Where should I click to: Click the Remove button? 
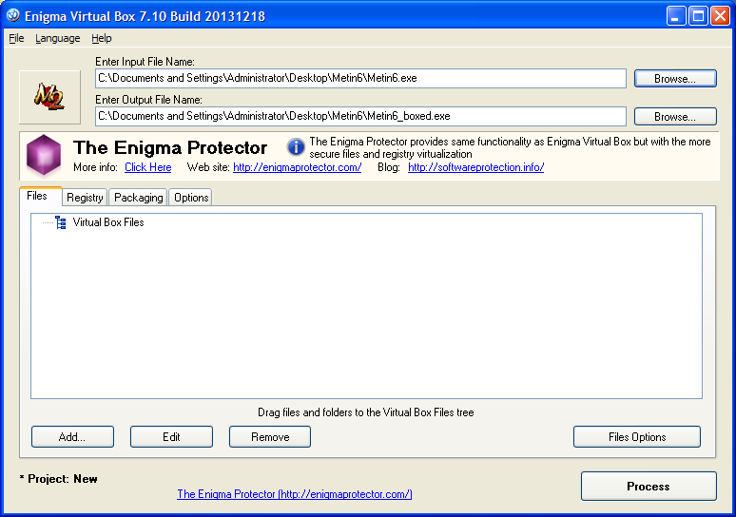pyautogui.click(x=270, y=437)
